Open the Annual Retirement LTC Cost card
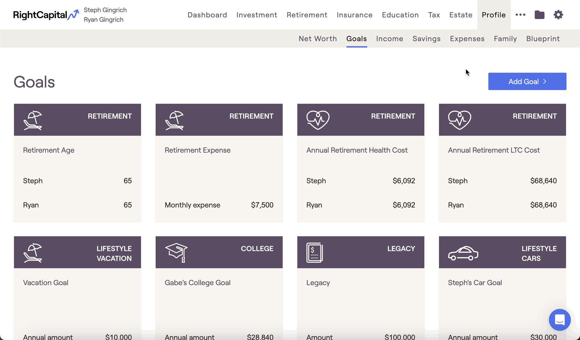Viewport: 580px width, 340px height. [x=502, y=163]
